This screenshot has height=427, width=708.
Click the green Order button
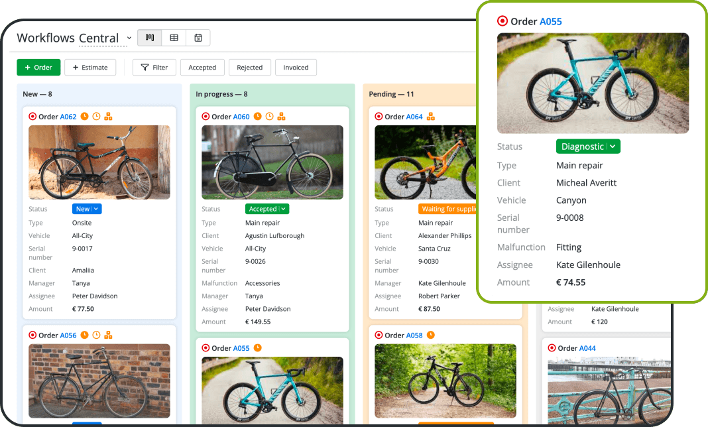coord(38,68)
